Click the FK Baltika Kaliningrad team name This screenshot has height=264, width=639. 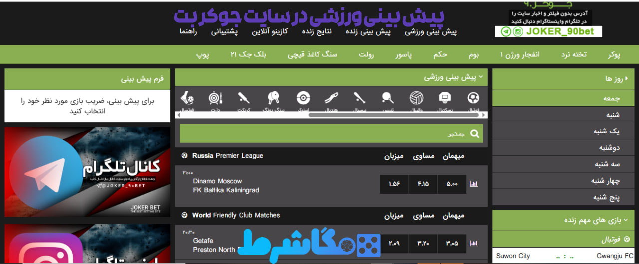226,190
